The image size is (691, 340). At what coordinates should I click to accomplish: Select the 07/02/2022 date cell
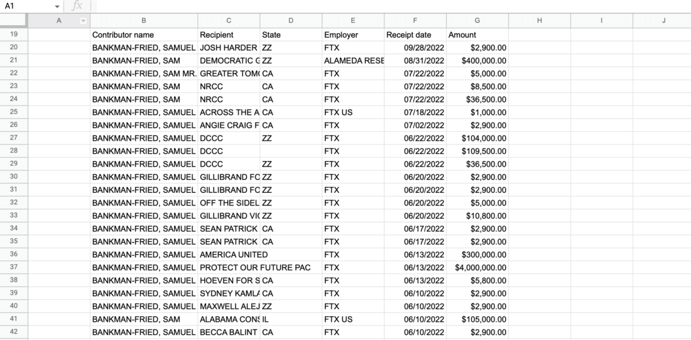(x=415, y=125)
